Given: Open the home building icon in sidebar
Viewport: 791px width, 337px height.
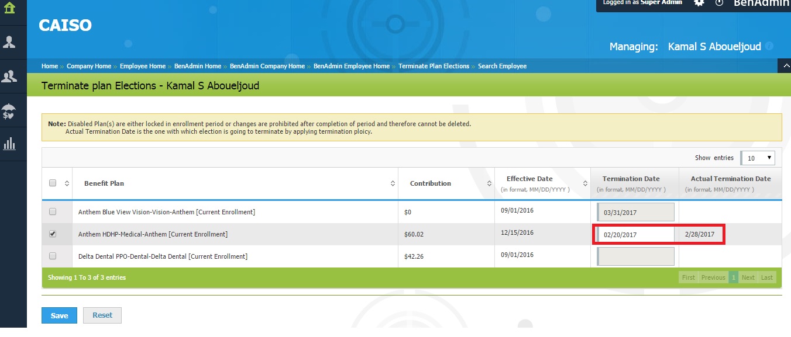Looking at the screenshot, I should pyautogui.click(x=10, y=8).
